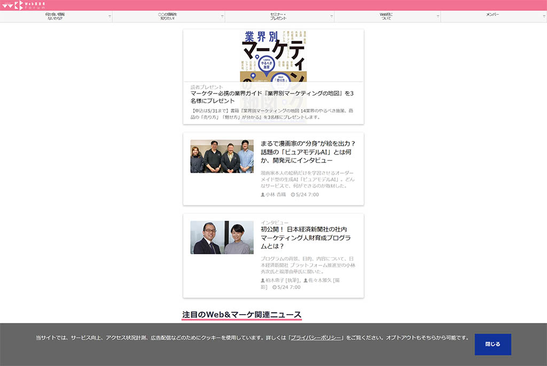
Task: Click the 閉じる button on the cookie notice
Action: pos(493,344)
